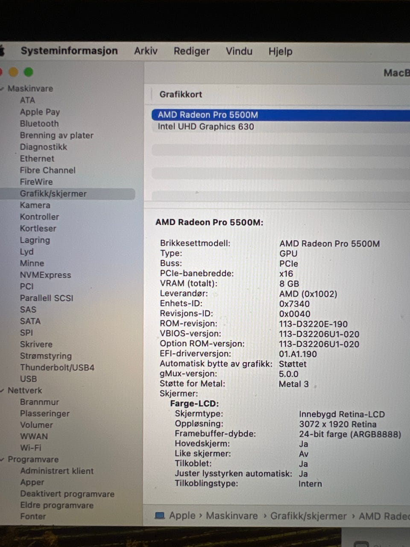410x547 pixels.
Task: Click the Enhets-ID value 0x7340
Action: (294, 304)
